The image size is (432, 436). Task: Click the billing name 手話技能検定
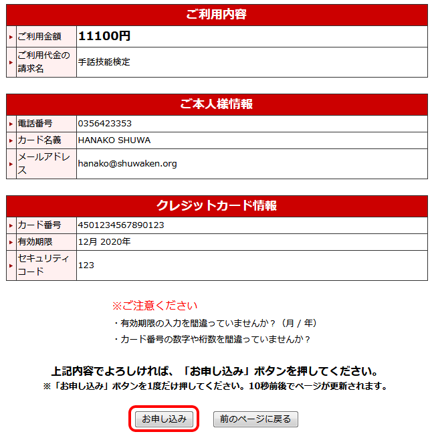[104, 62]
